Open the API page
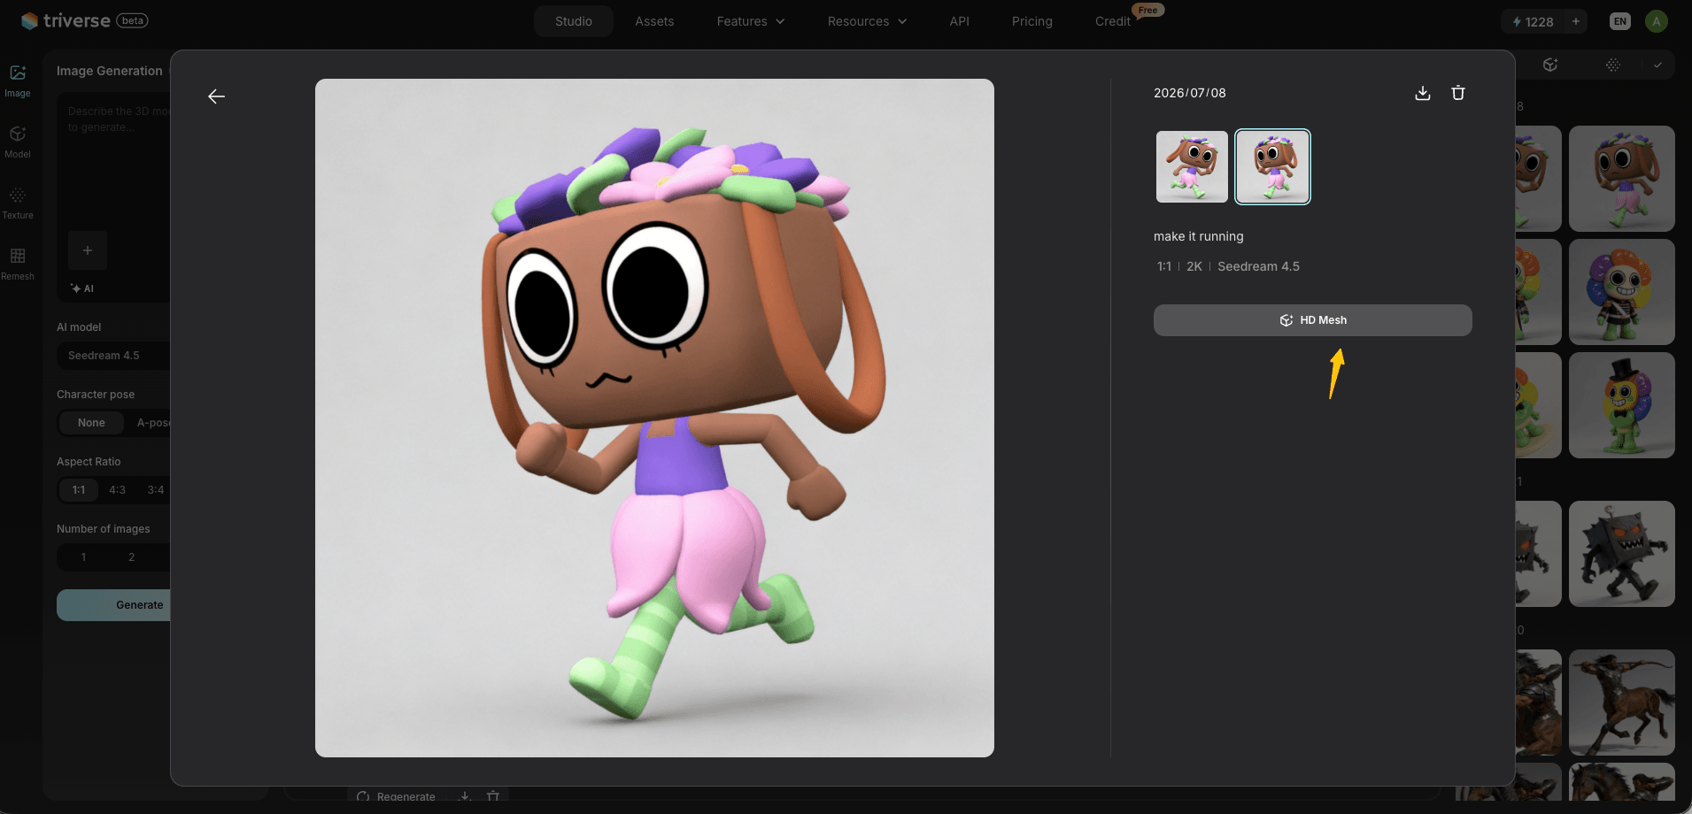This screenshot has width=1692, height=814. coord(959,21)
